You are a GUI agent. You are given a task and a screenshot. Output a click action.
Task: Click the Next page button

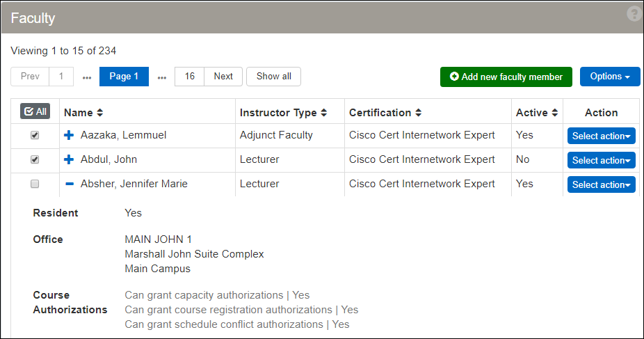(x=223, y=77)
